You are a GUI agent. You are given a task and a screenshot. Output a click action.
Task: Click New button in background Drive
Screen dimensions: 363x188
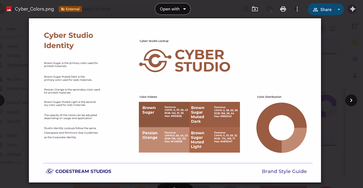11,29
